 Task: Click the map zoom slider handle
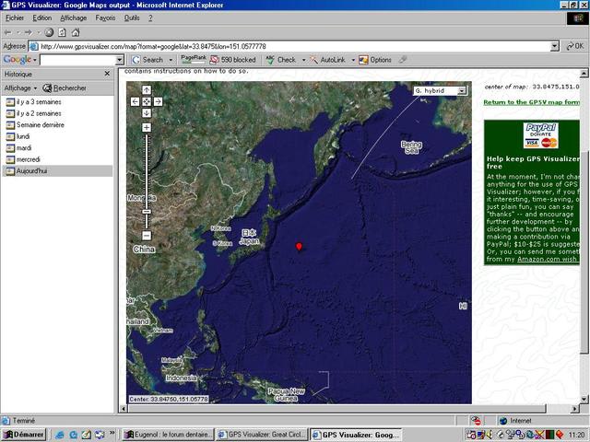147,212
